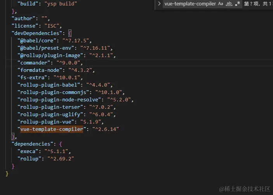Toggle Use Regular Expression (.*) option
This screenshot has height=195, width=273.
click(x=238, y=3)
